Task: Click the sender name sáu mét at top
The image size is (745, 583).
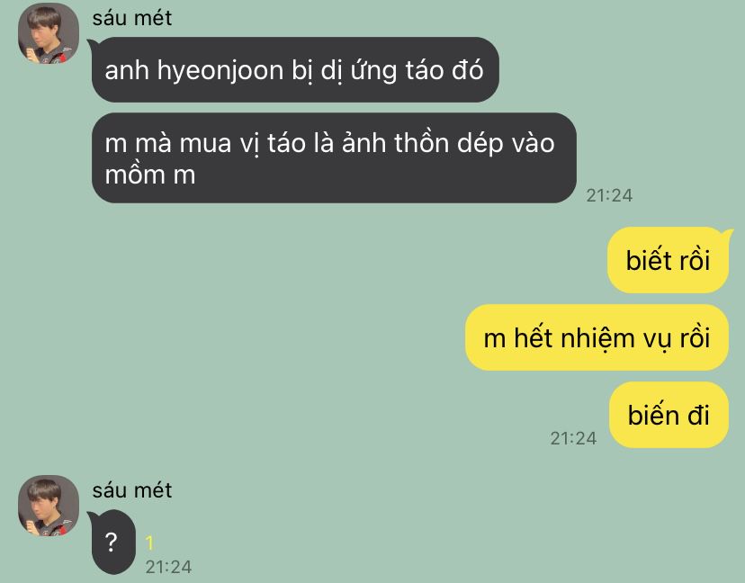Action: [132, 18]
